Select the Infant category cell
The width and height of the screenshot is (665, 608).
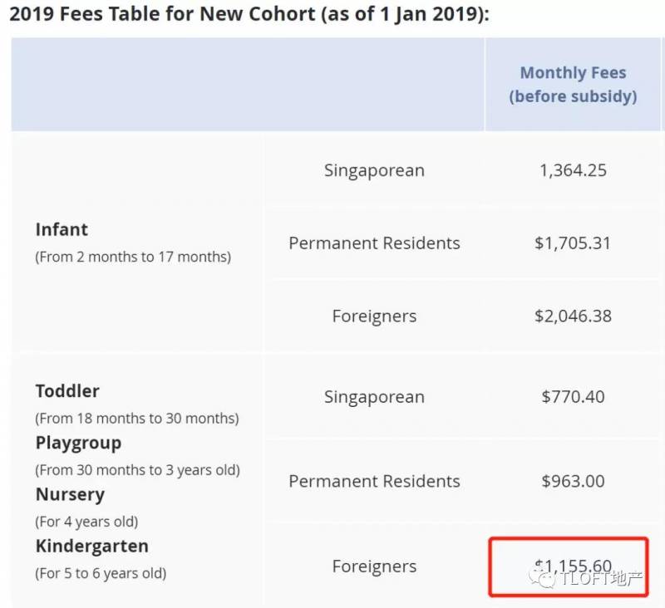[62, 230]
